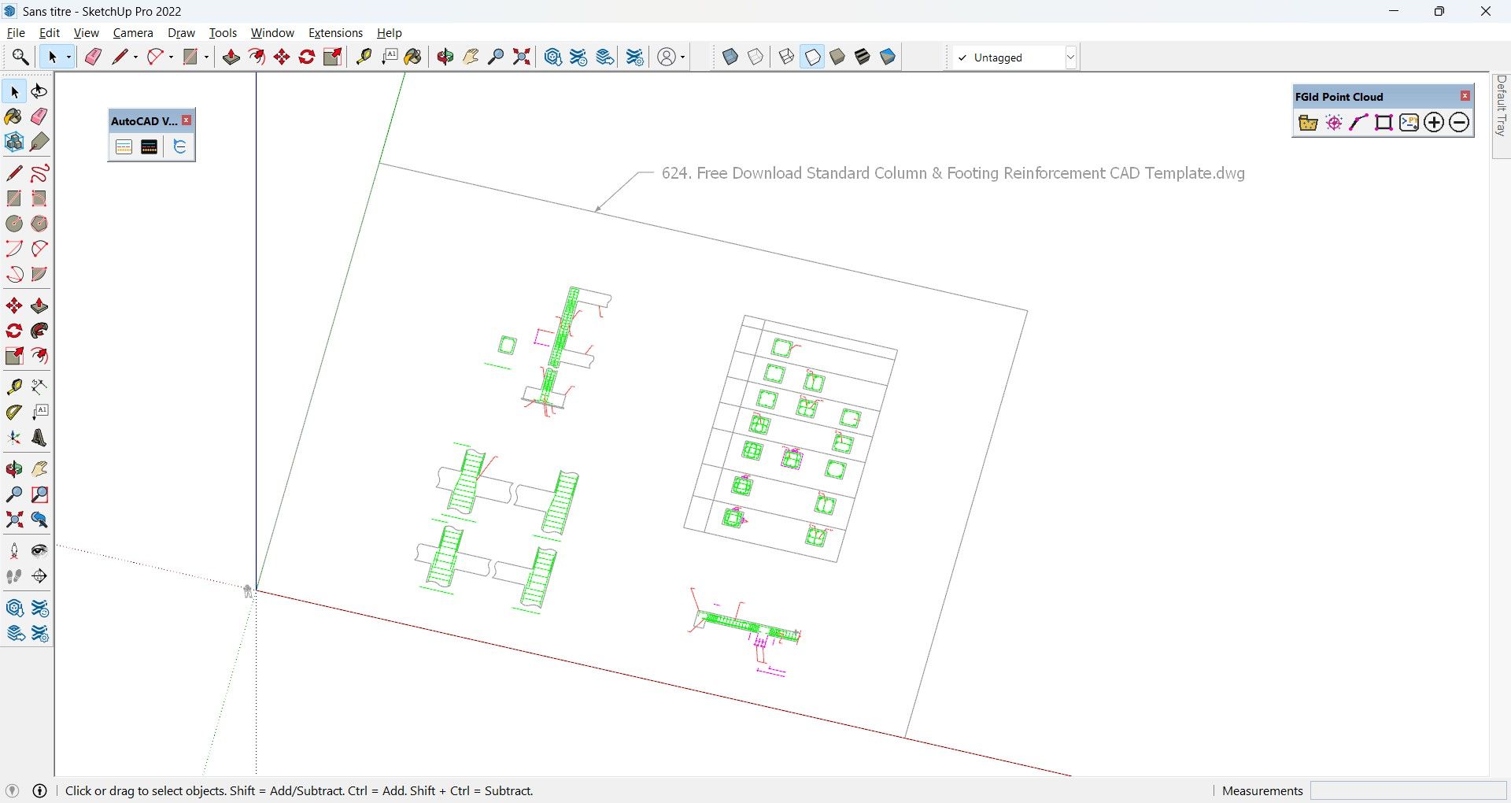The height and width of the screenshot is (803, 1511).
Task: Click the Measurements input box
Action: pyautogui.click(x=1408, y=790)
